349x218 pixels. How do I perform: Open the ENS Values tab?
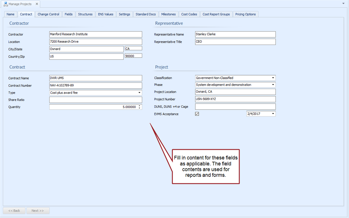(x=106, y=14)
